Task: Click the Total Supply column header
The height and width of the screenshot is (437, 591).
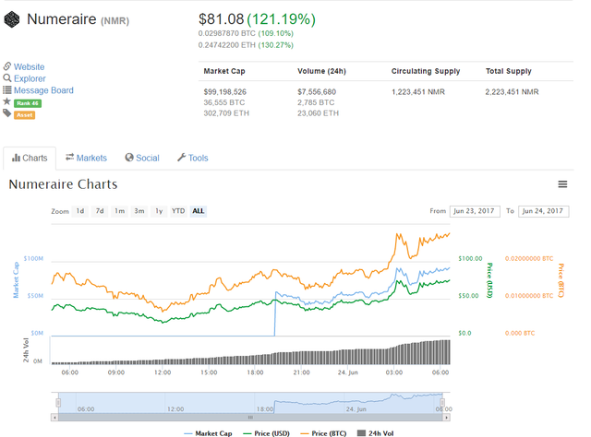Action: tap(509, 71)
